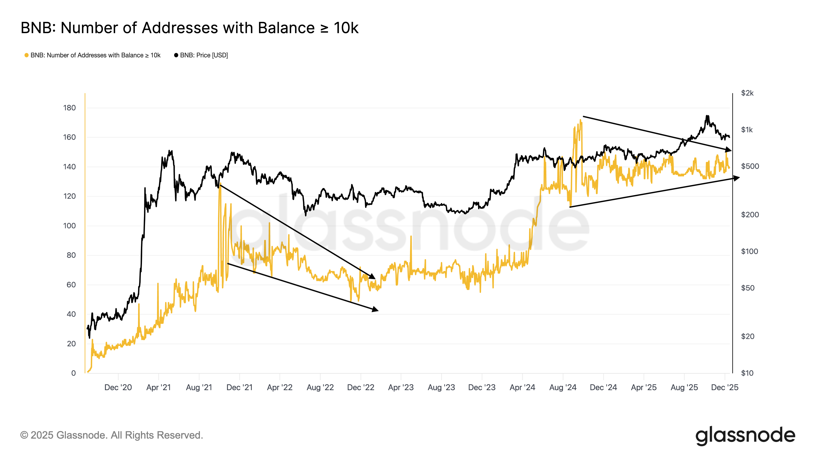Viewport: 817px width, 459px height.
Task: Select the Dec '25 x-axis label
Action: (x=725, y=387)
